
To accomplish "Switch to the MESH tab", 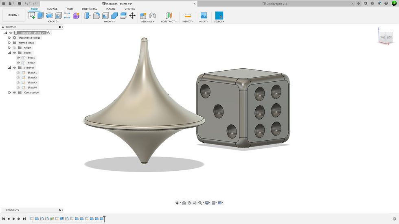I will [x=70, y=9].
